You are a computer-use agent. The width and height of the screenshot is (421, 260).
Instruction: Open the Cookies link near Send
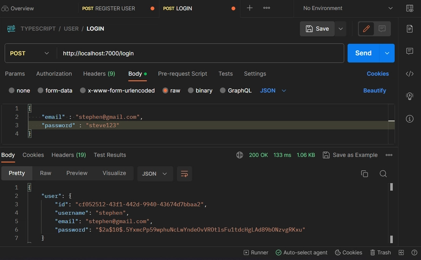pos(378,74)
